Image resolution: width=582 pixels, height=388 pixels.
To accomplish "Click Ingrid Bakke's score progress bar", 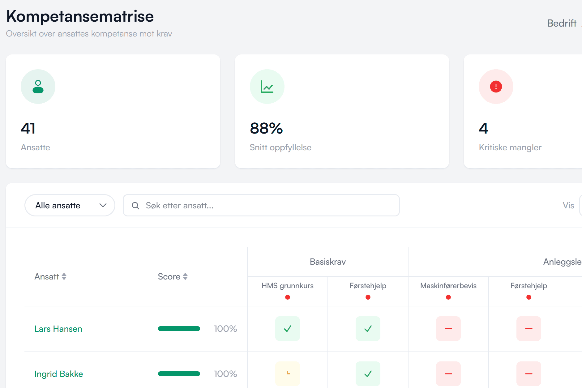I will (x=179, y=374).
